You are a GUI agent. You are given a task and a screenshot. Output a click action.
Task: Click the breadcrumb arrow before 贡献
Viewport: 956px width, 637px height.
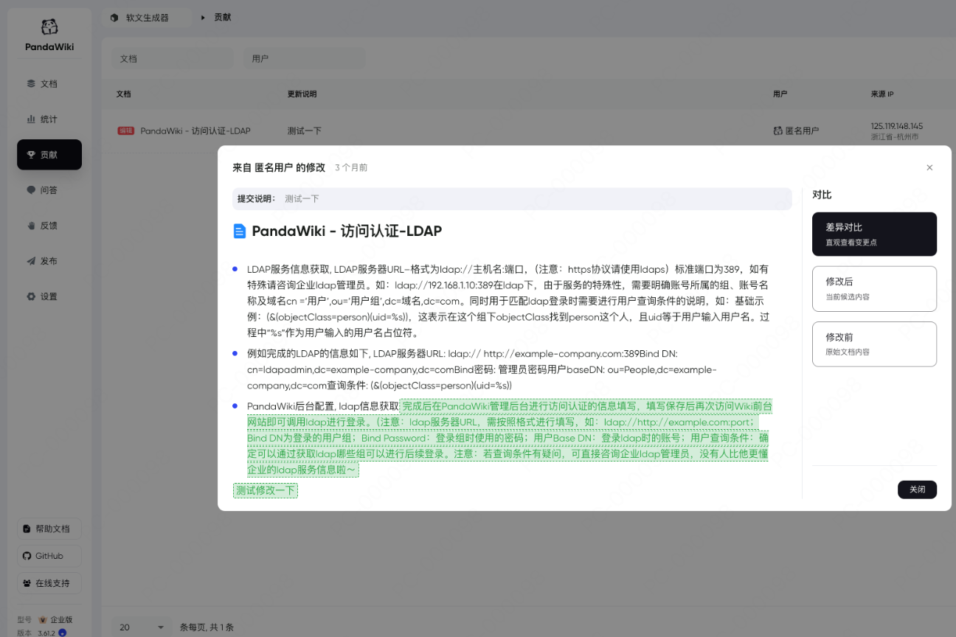(x=203, y=17)
